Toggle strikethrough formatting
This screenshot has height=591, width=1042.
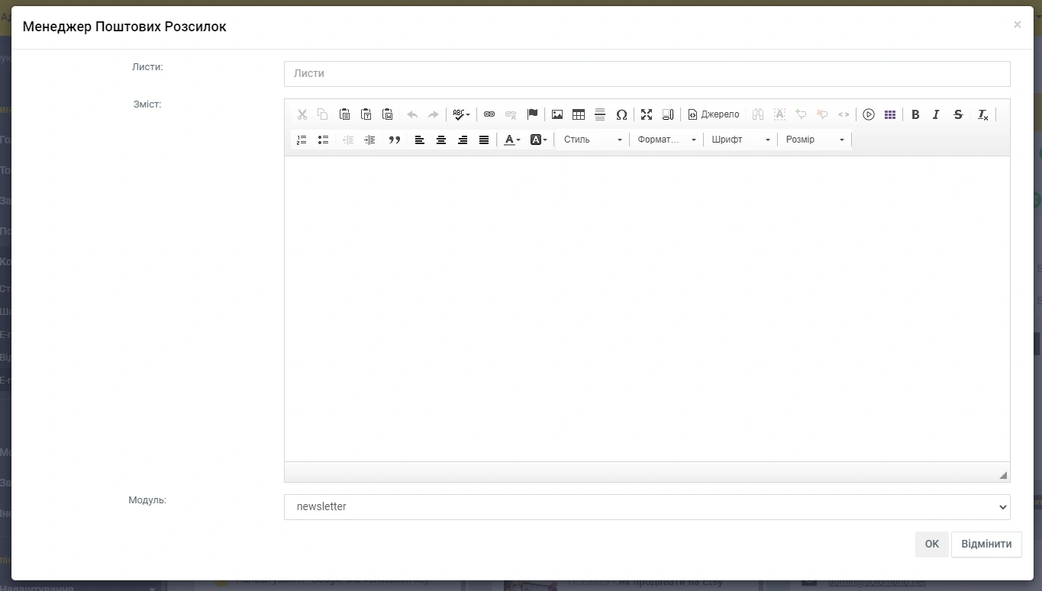click(958, 114)
